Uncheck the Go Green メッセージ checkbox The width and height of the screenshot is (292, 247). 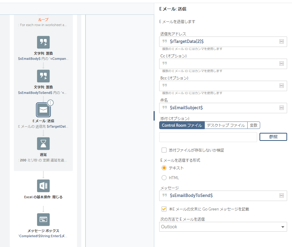(x=164, y=209)
